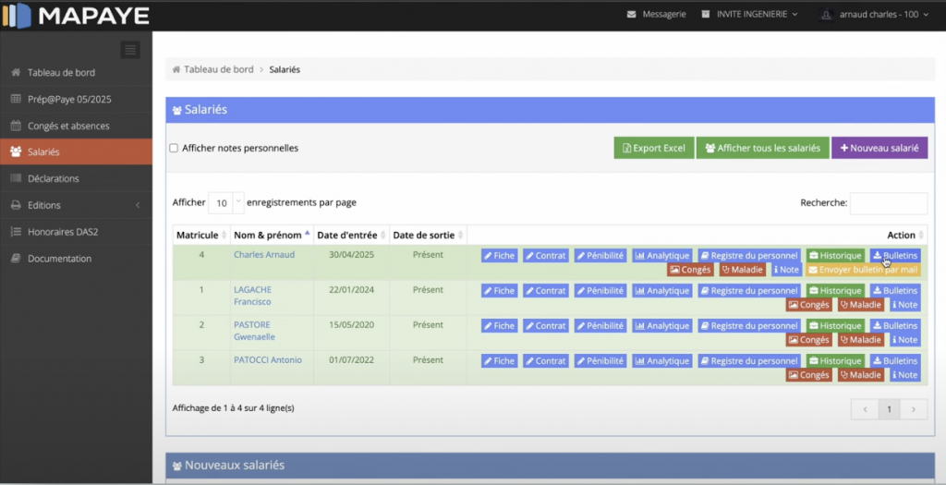Viewport: 946px width, 485px height.
Task: Click Nouveau salarié button
Action: (879, 148)
